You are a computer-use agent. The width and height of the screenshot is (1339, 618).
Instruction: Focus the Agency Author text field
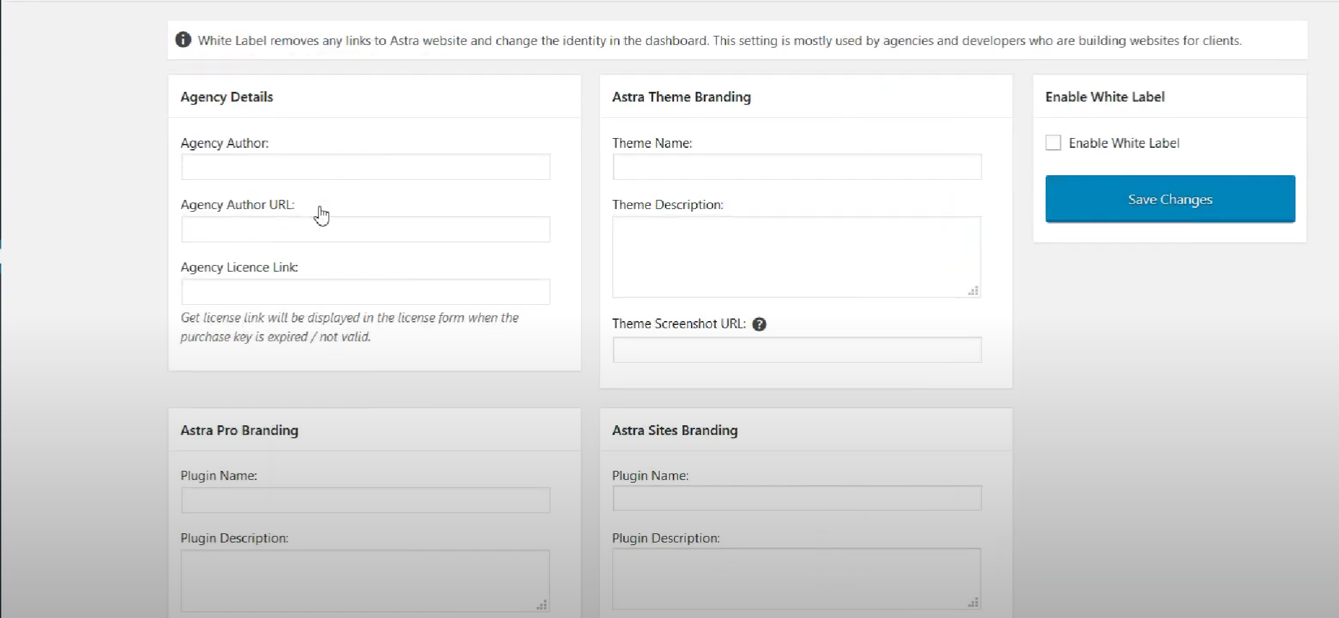(x=365, y=167)
